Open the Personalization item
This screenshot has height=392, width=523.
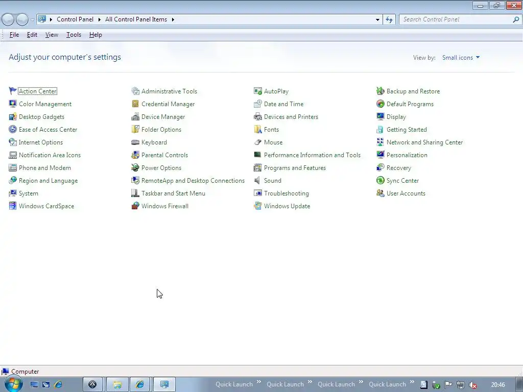407,155
